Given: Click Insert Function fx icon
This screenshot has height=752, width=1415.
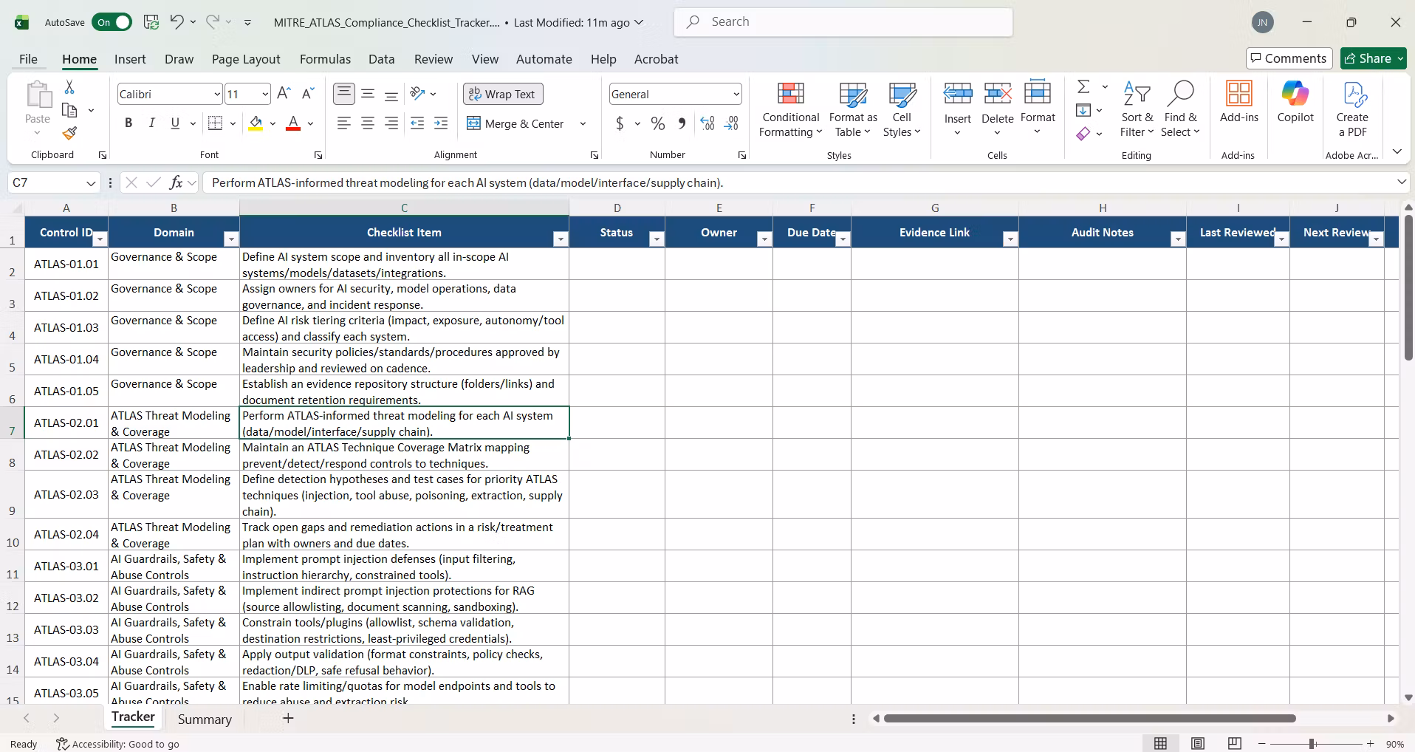Looking at the screenshot, I should point(176,182).
